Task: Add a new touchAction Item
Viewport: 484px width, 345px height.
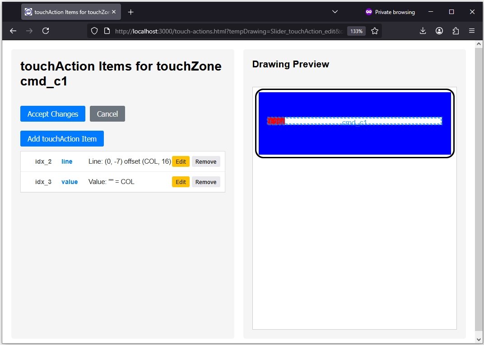Action: coord(62,139)
